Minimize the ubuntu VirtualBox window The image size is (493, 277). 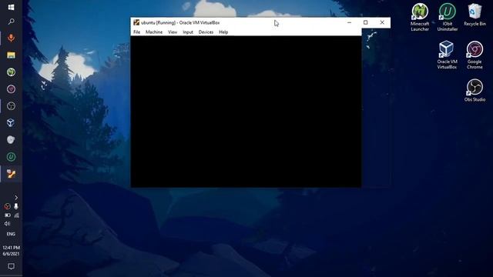coord(349,22)
